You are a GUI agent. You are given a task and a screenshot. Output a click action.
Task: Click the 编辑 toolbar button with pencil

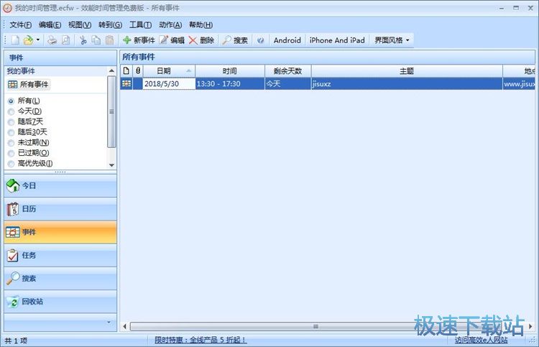coord(172,40)
